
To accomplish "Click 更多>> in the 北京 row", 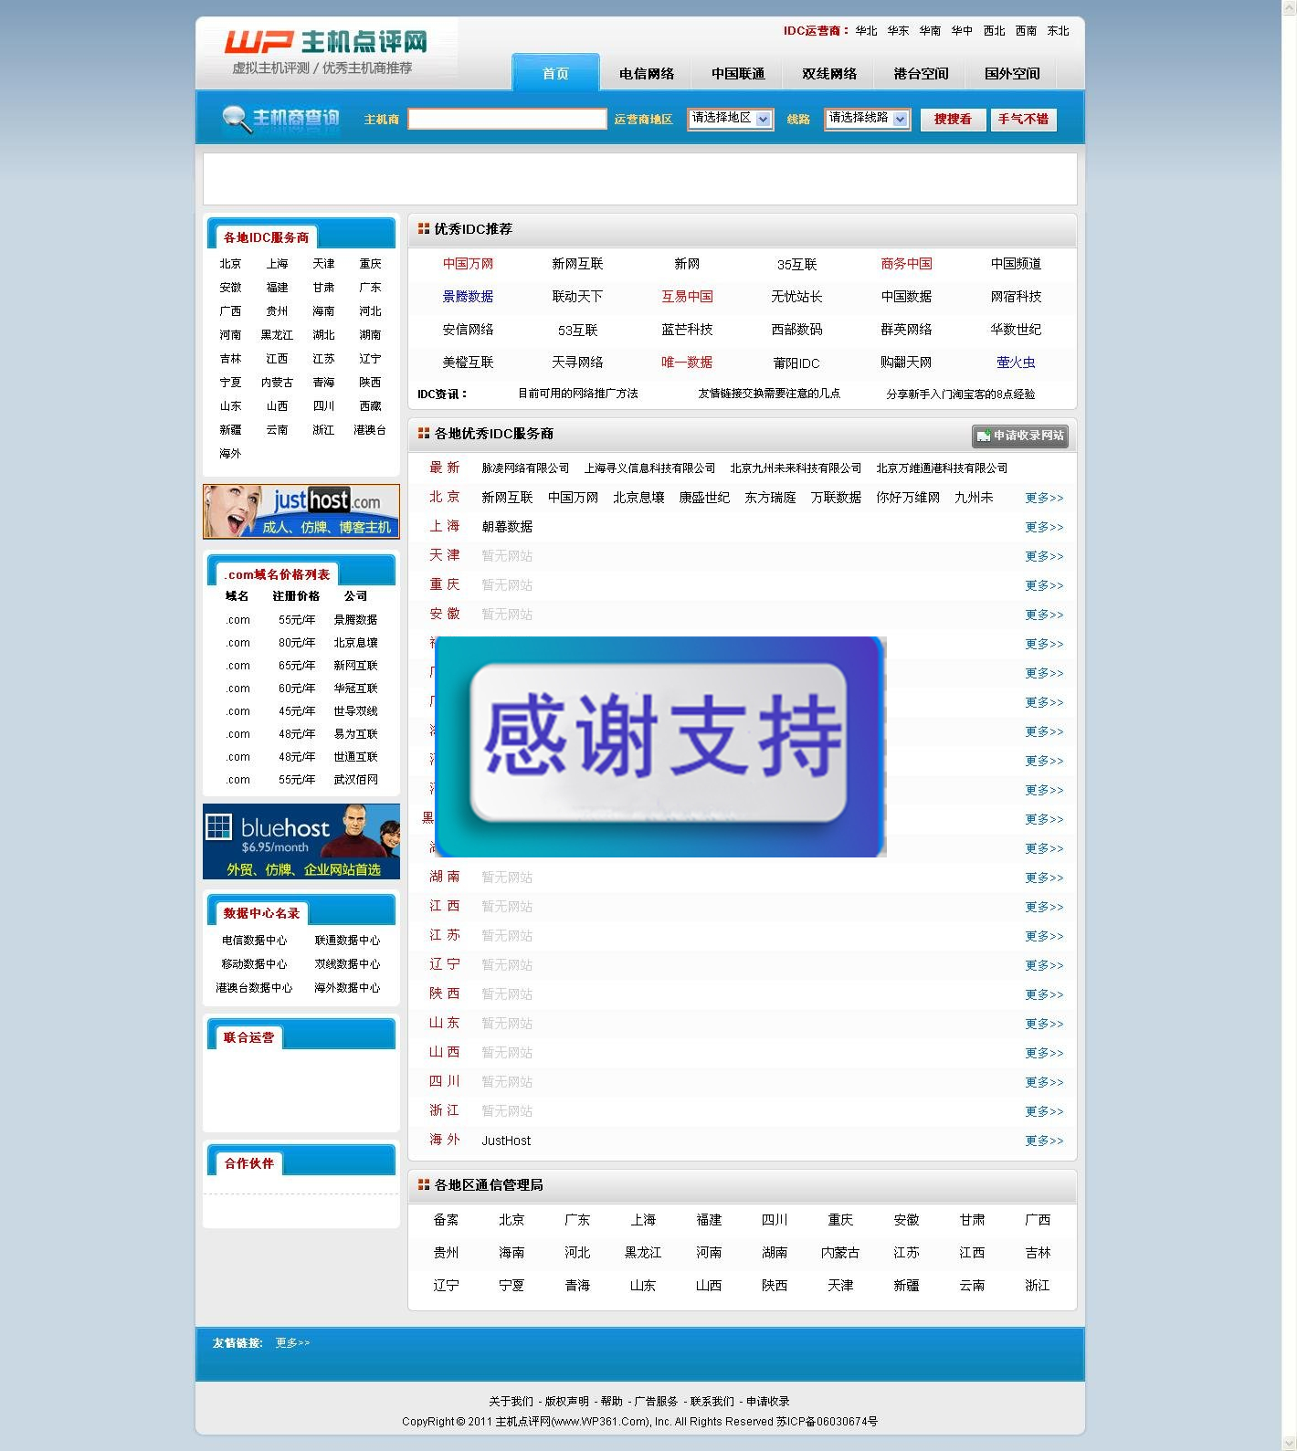I will [1044, 498].
